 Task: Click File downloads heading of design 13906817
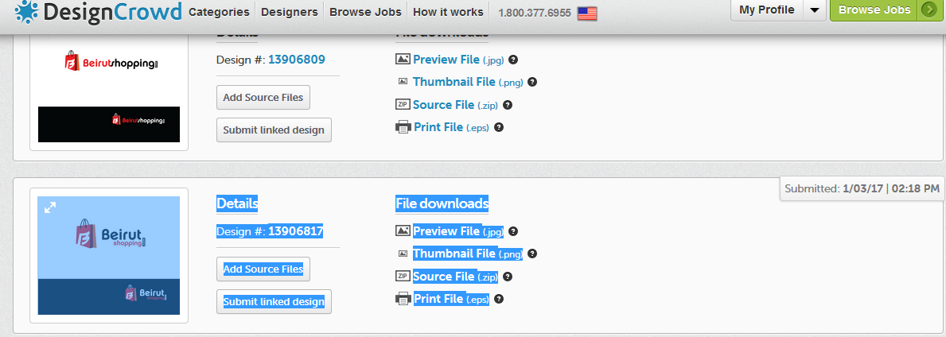442,203
